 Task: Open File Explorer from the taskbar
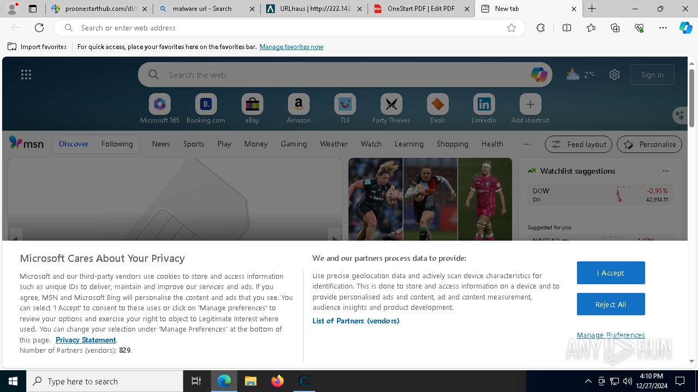pos(251,381)
